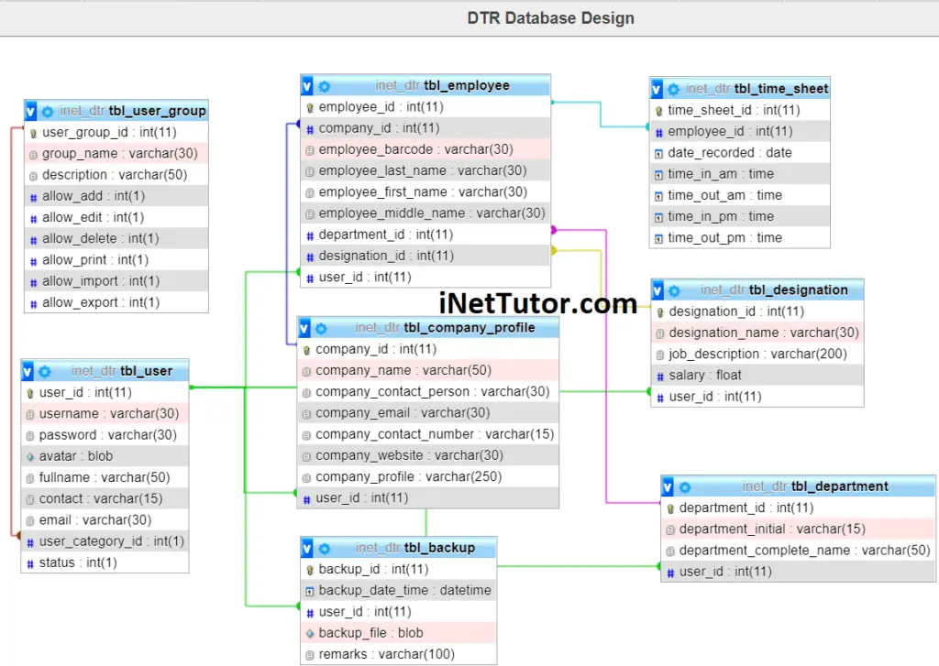Select employee_middle_name : varchar(30) row
Image resolution: width=939 pixels, height=666 pixels.
click(425, 213)
